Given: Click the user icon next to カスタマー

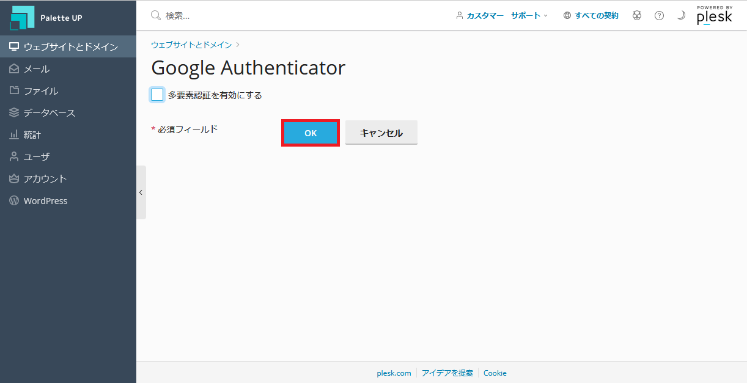Looking at the screenshot, I should coord(460,15).
